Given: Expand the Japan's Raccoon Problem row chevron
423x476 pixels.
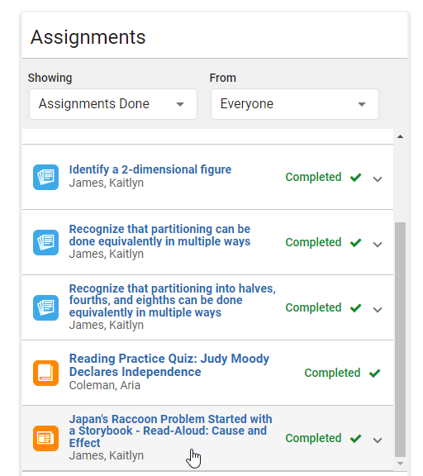Looking at the screenshot, I should tap(378, 440).
